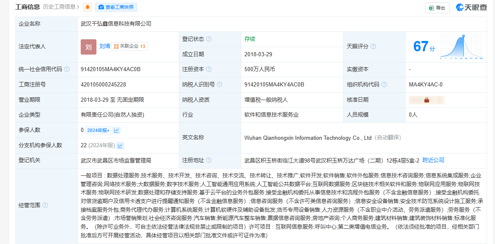Export data with the 导出 button
Screen dimensions: 495x244
pos(437,7)
